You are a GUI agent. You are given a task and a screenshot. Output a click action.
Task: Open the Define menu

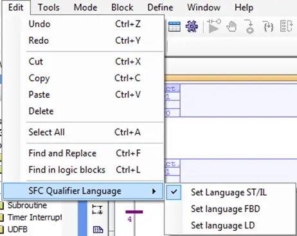tap(160, 8)
